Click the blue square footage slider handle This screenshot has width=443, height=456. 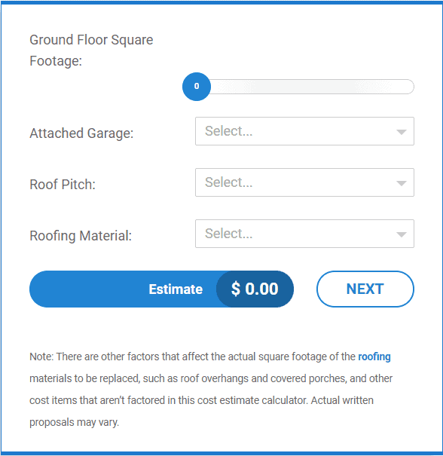click(x=197, y=87)
